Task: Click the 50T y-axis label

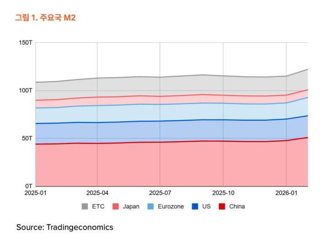Action: [x=27, y=138]
